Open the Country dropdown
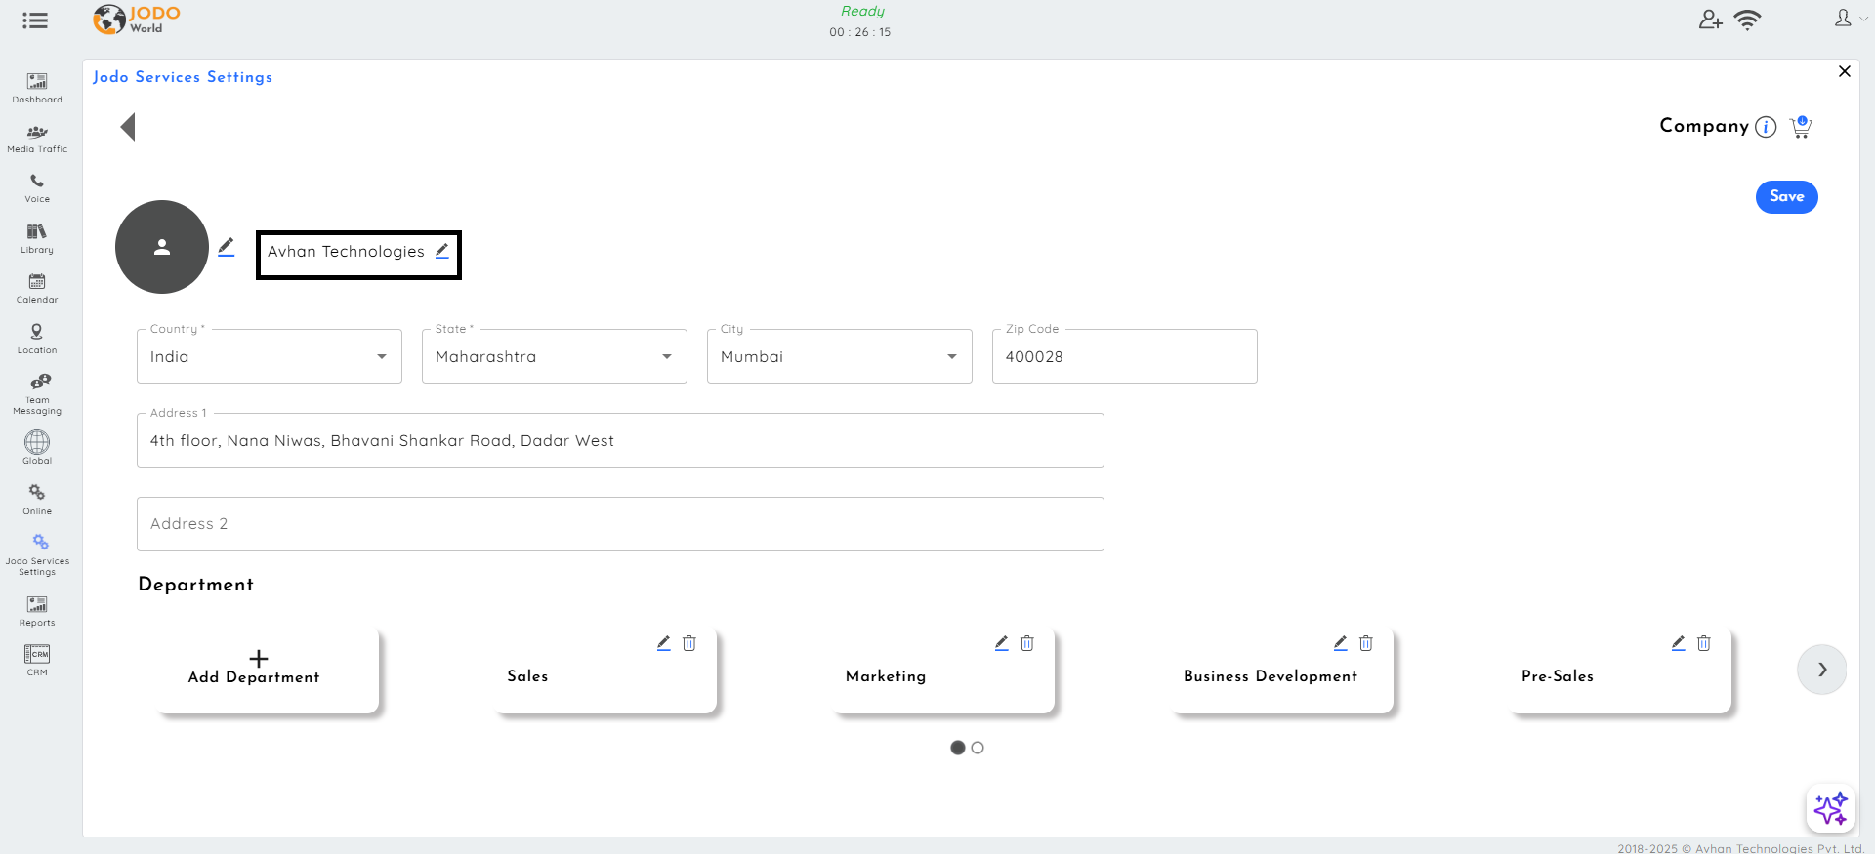Viewport: 1875px width, 854px height. [x=270, y=356]
